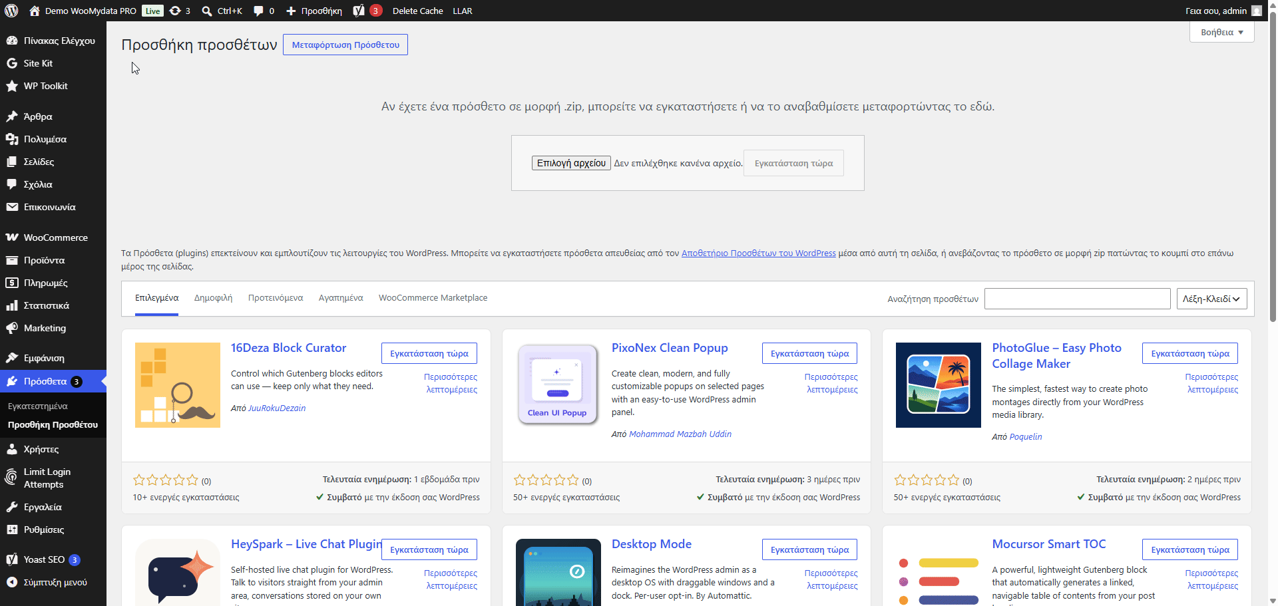Click the 16Deza Block Curator thumbnail
The image size is (1278, 606).
coord(178,385)
